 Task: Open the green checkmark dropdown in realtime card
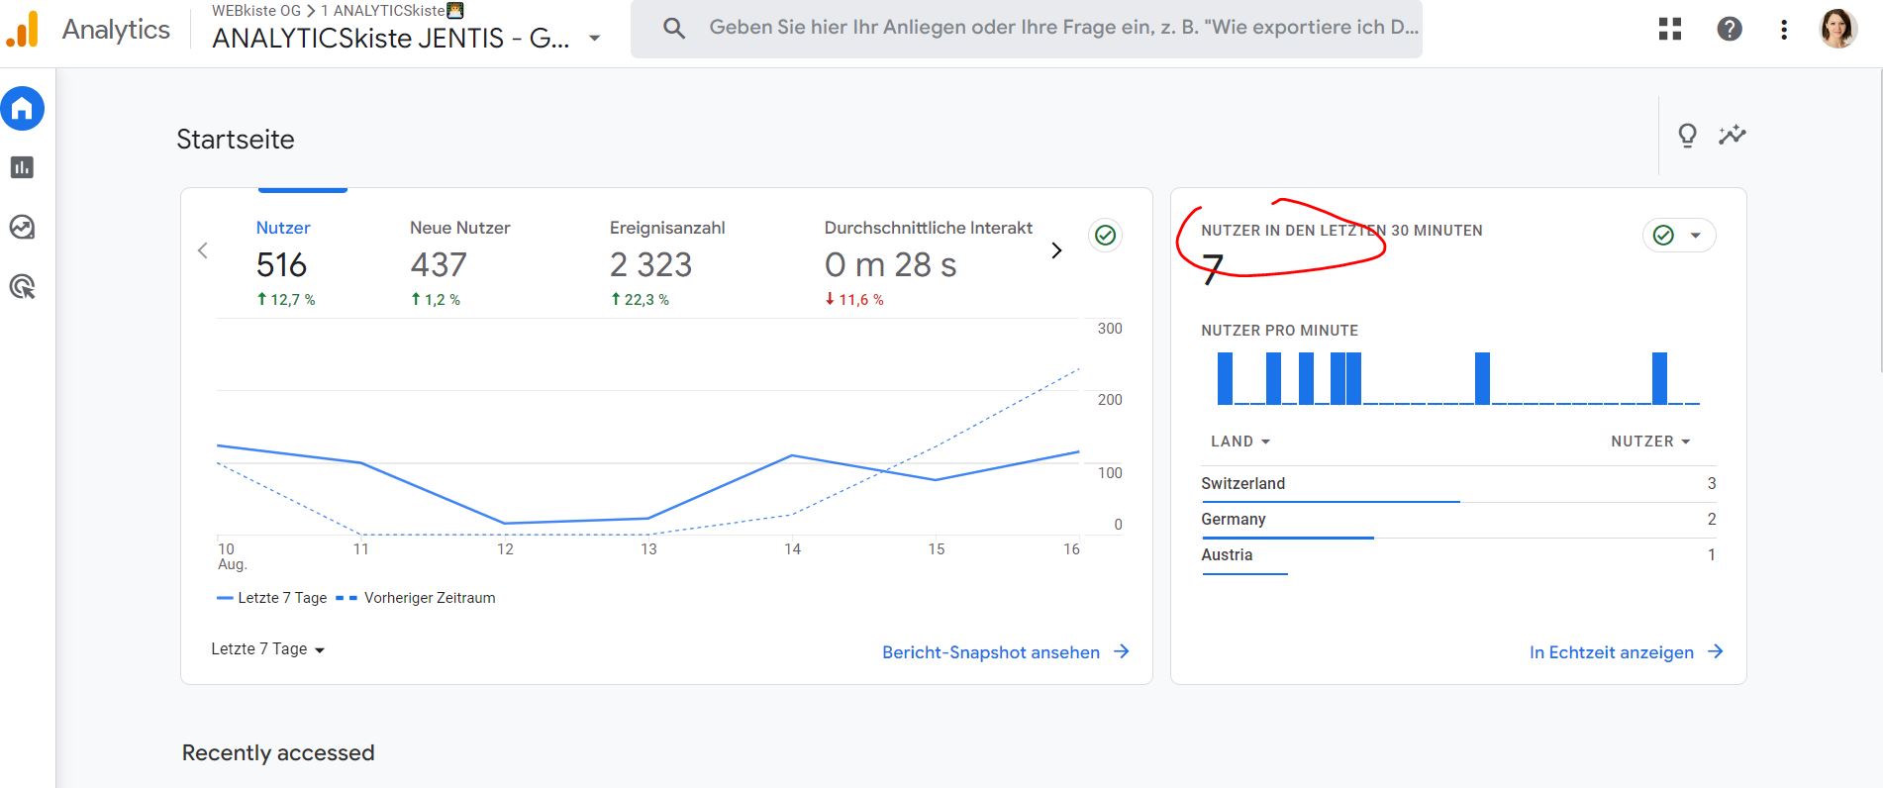tap(1679, 236)
